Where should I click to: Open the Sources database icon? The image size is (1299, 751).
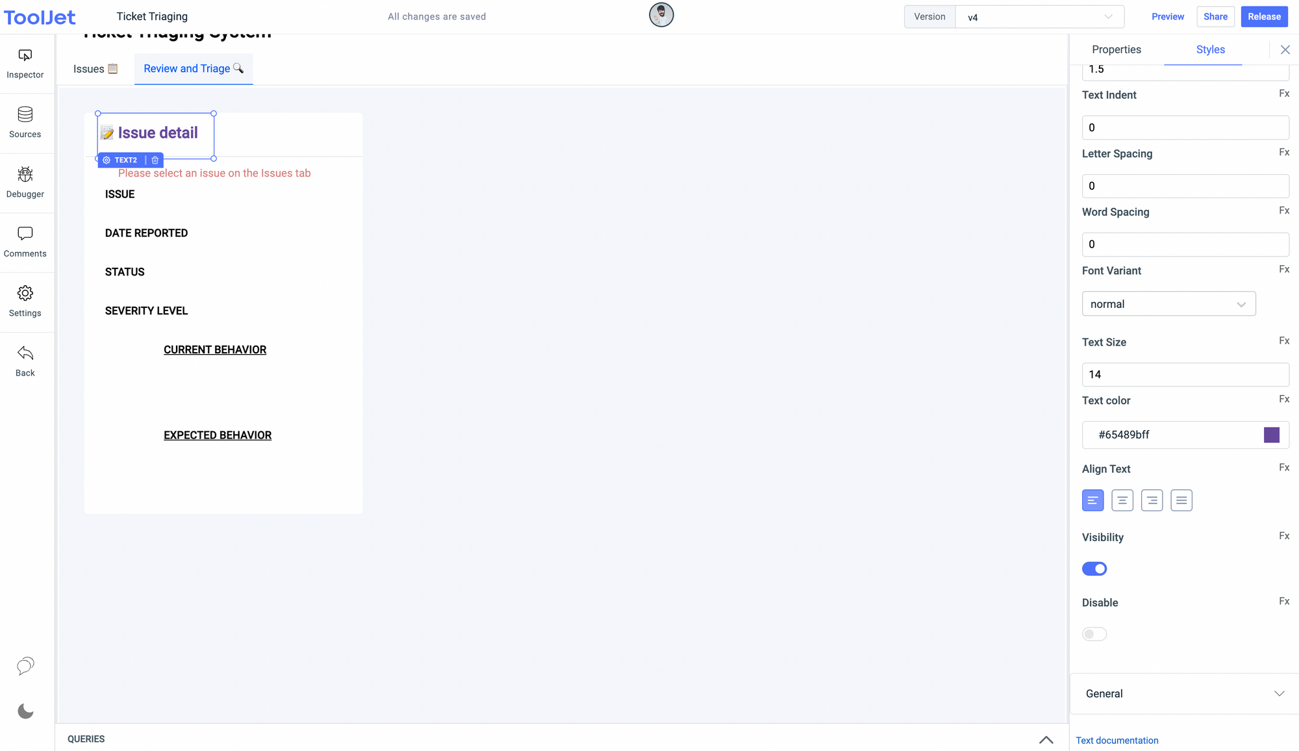(25, 115)
